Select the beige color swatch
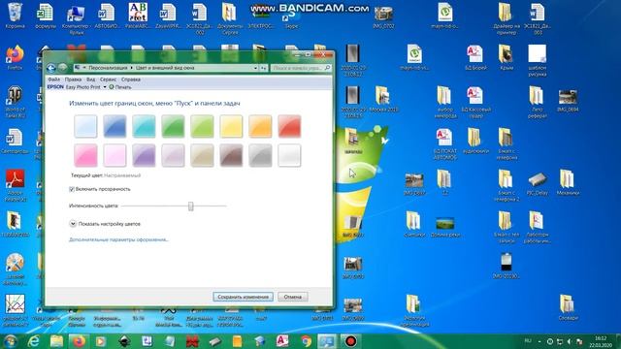621x349 pixels. (x=202, y=155)
